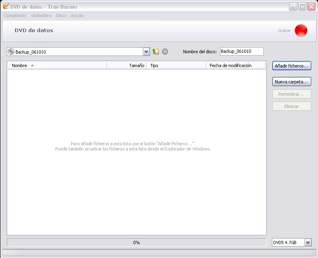318x258 pixels.
Task: Open the gear settings icon
Action: [x=165, y=52]
